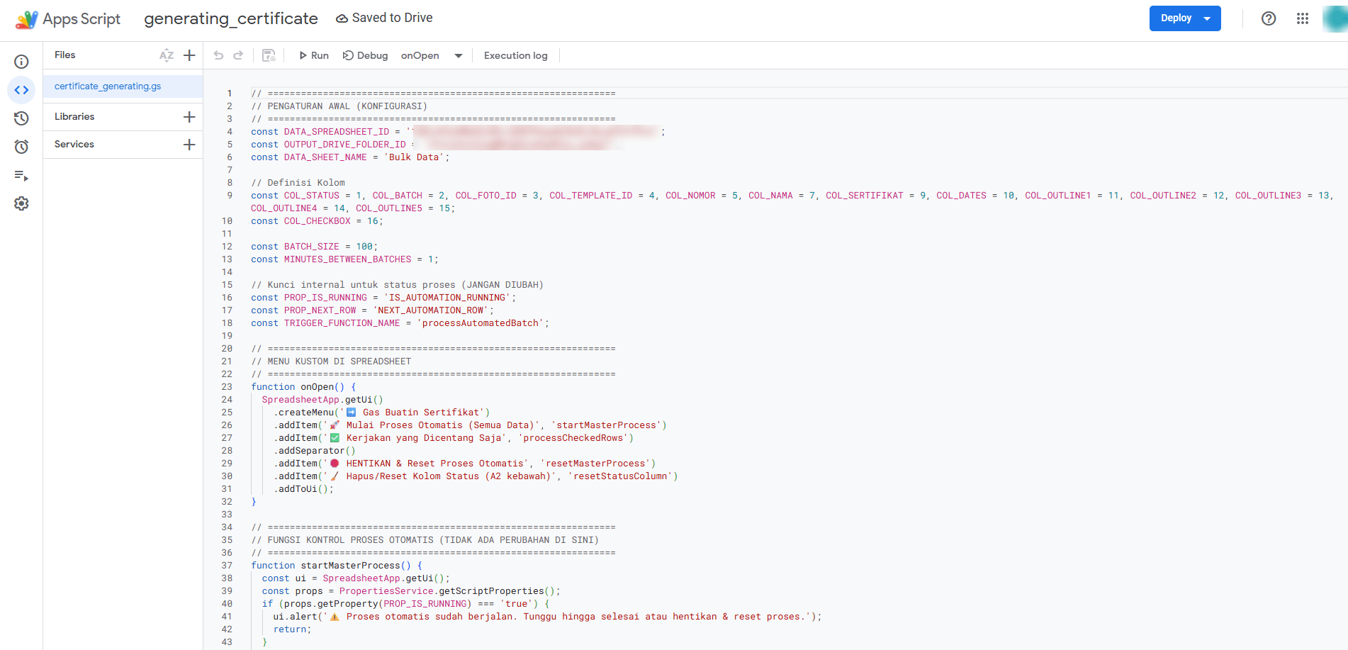Open the Execution log

pyautogui.click(x=516, y=55)
